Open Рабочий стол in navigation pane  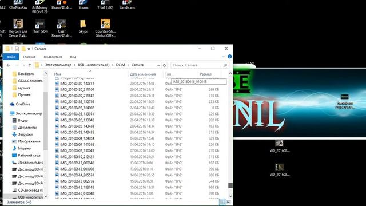(x=26, y=155)
